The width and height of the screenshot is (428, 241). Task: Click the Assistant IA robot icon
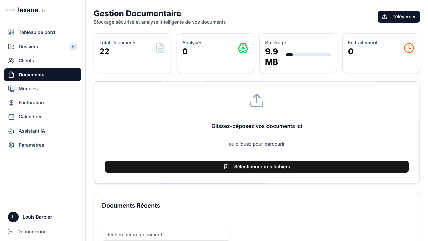pos(11,131)
